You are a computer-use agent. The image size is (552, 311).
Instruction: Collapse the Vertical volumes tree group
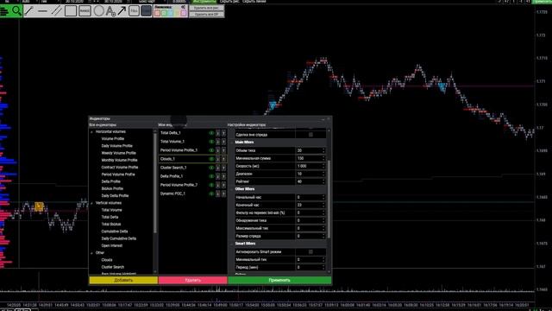[x=92, y=203]
